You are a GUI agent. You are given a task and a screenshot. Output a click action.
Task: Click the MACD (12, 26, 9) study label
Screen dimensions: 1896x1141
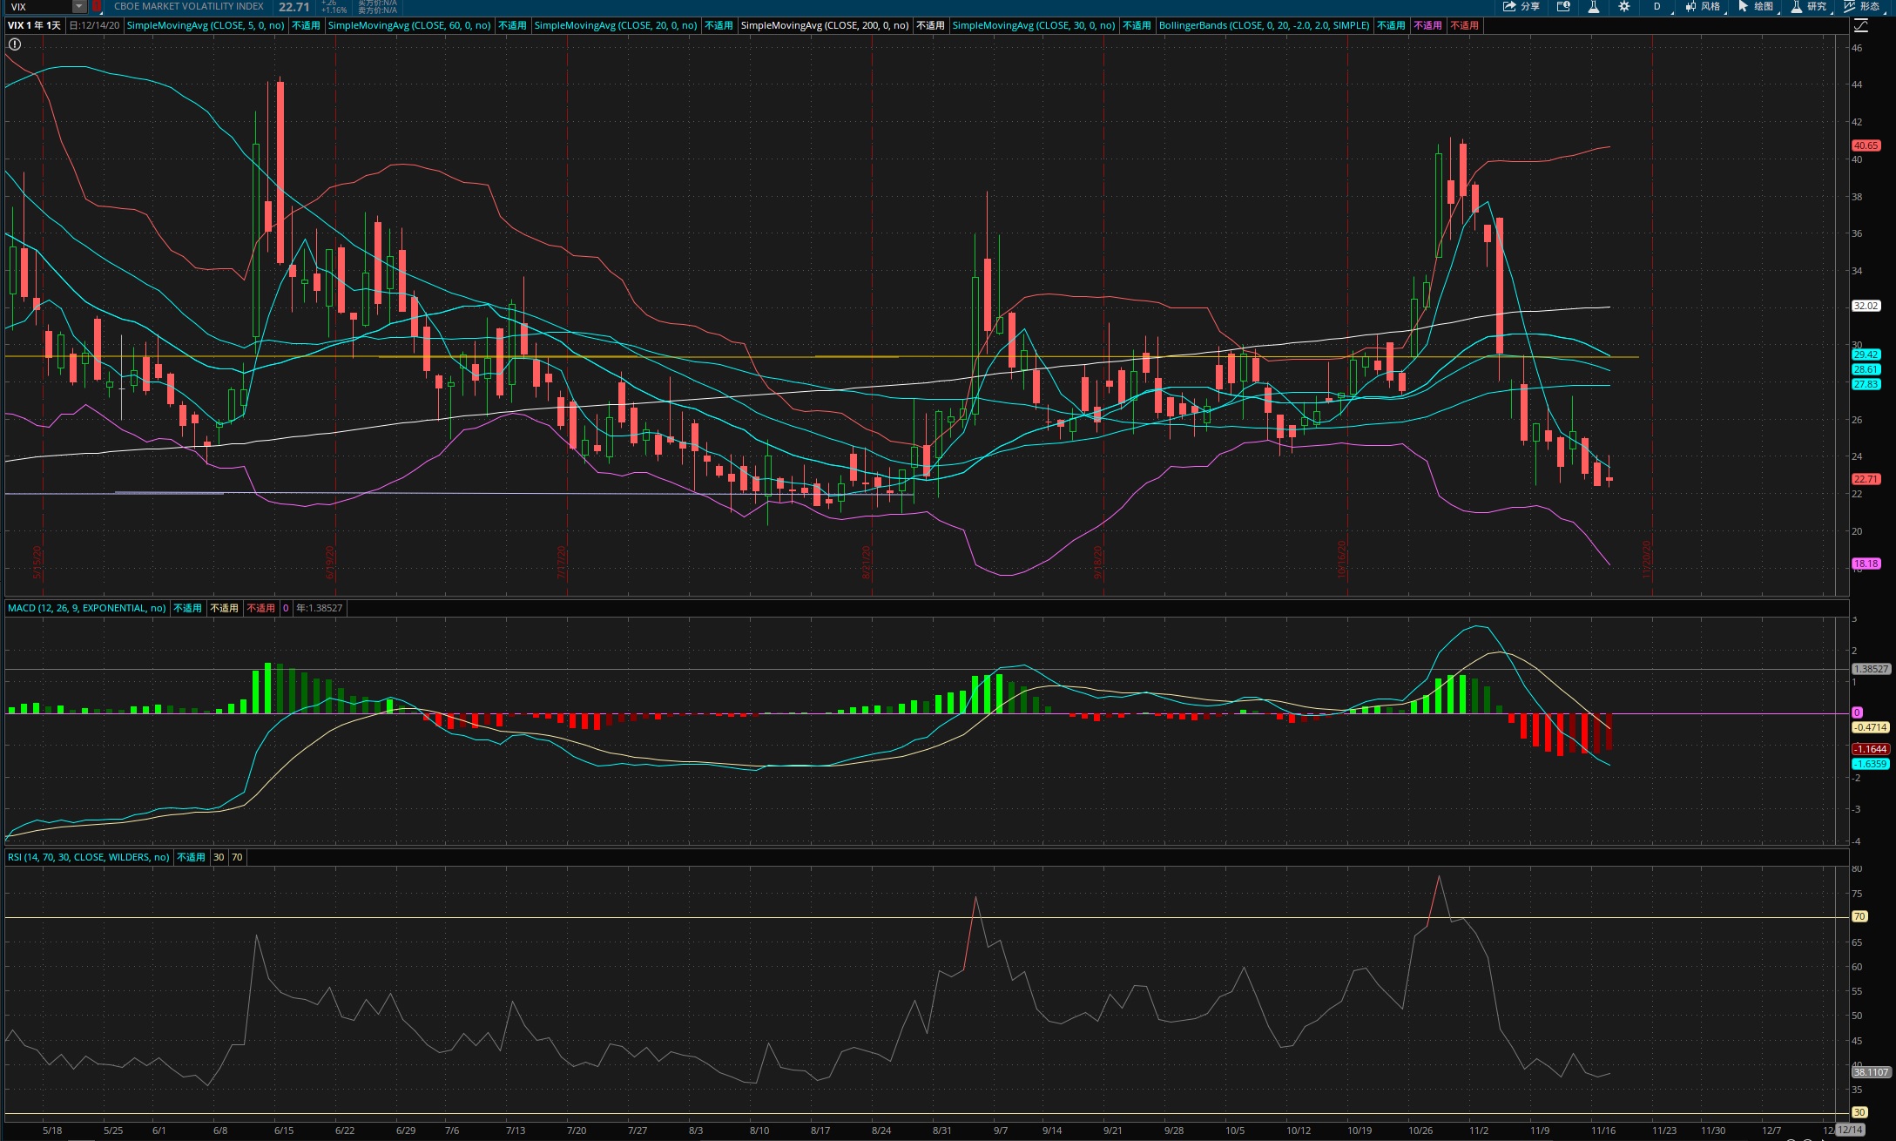click(x=86, y=608)
